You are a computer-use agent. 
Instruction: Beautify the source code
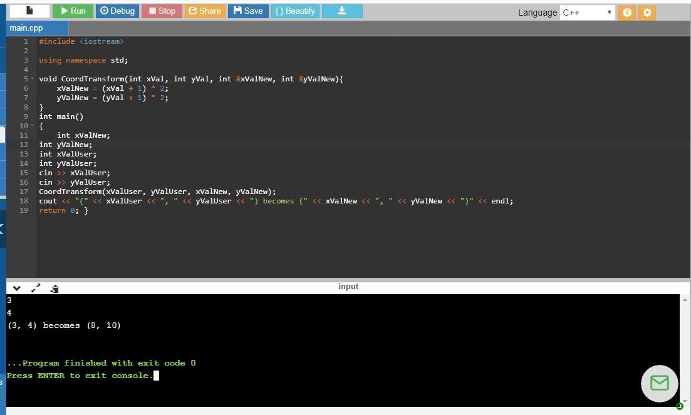[x=296, y=11]
